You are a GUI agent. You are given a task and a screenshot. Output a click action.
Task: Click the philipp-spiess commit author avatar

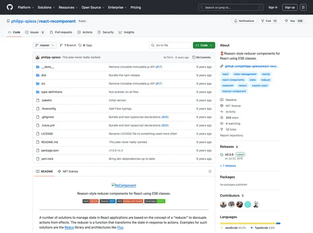point(37,57)
